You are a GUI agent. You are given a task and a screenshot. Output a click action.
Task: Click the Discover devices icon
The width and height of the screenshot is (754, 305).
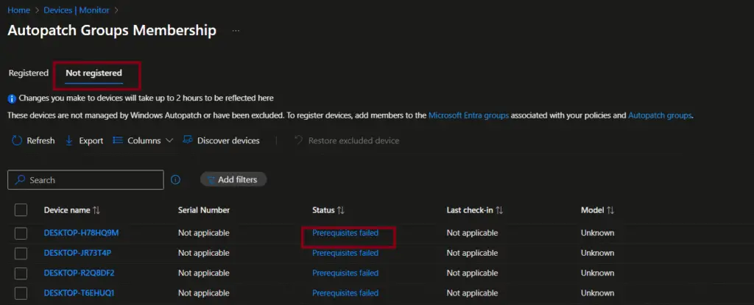[188, 140]
